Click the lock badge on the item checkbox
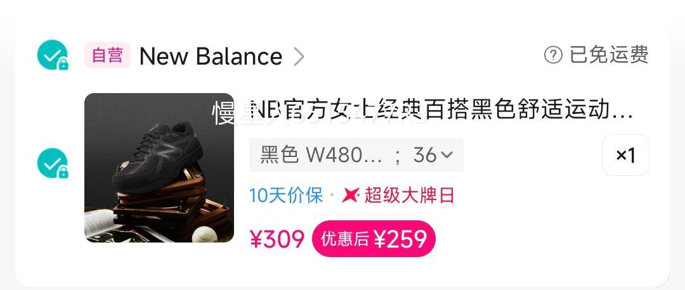 63,172
